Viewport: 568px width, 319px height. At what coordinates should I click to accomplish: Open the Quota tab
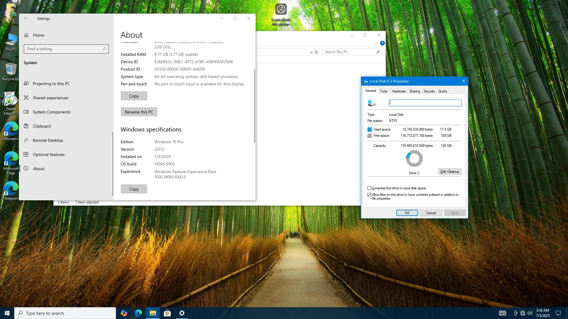point(442,91)
